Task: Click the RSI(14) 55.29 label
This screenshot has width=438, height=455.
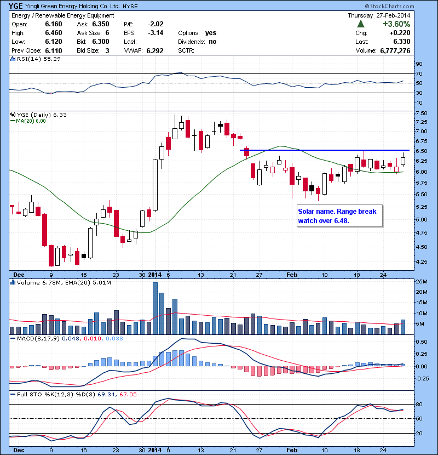Action: coord(39,59)
